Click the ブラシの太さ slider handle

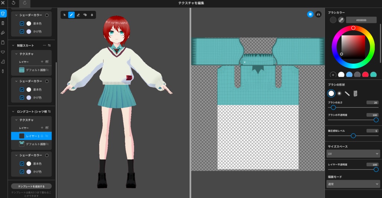click(333, 108)
